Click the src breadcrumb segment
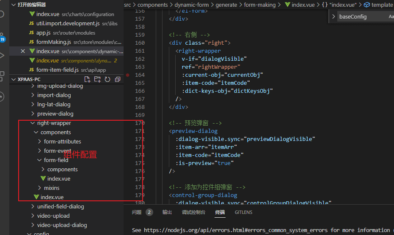394x235 pixels. point(127,5)
